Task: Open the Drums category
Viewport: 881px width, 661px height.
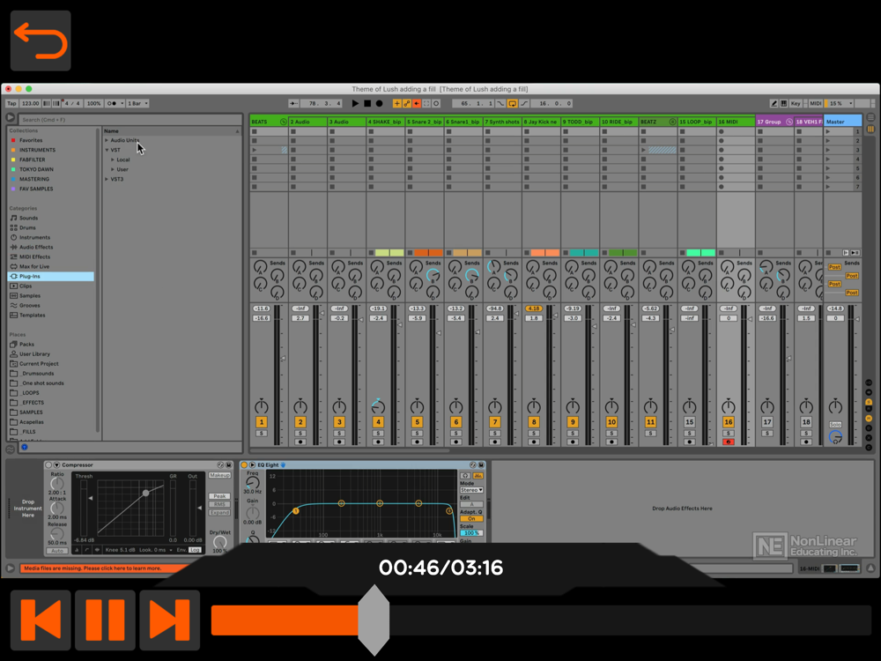Action: point(27,227)
